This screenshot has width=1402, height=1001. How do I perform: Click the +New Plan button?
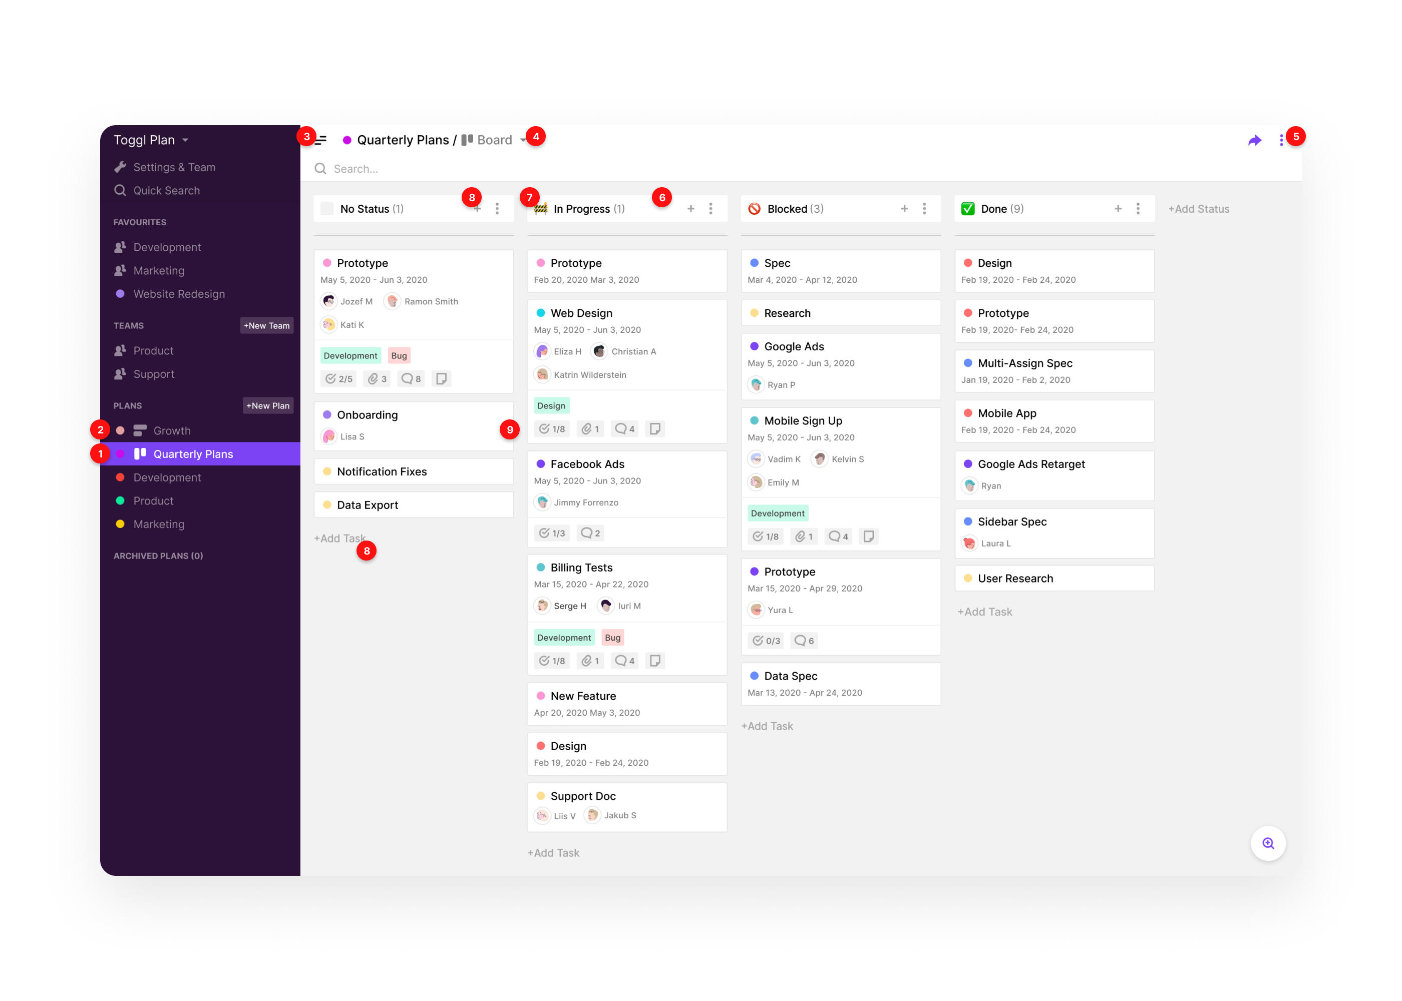(267, 405)
